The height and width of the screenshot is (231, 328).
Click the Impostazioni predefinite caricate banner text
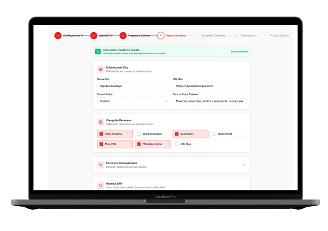tap(121, 50)
